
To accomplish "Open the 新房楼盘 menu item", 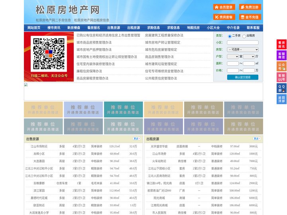I will click(74, 28).
